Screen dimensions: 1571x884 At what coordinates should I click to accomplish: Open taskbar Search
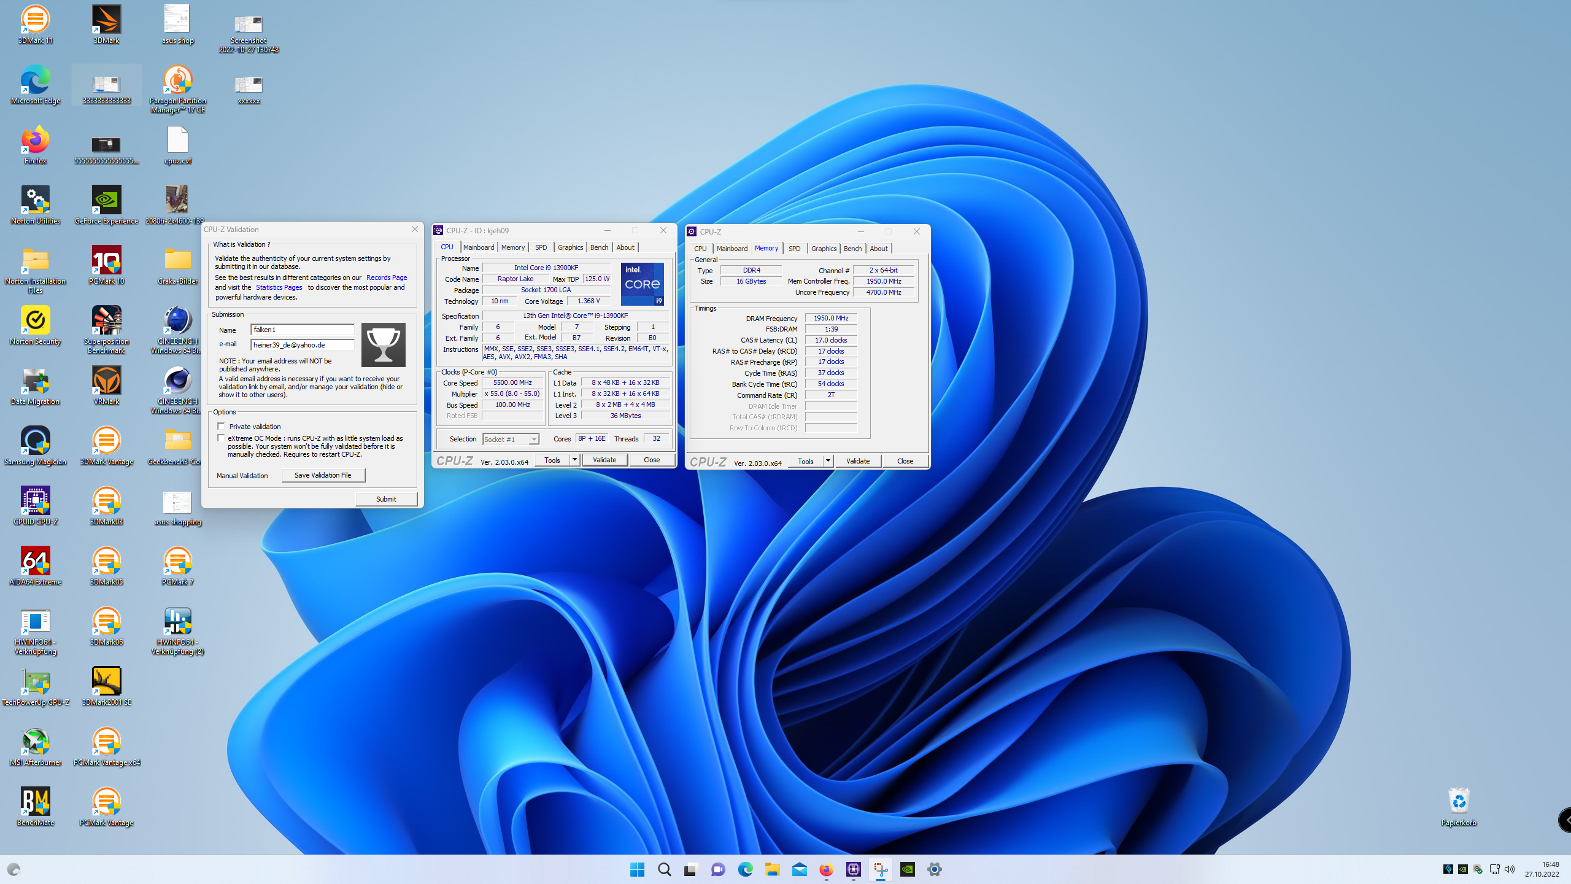[664, 869]
